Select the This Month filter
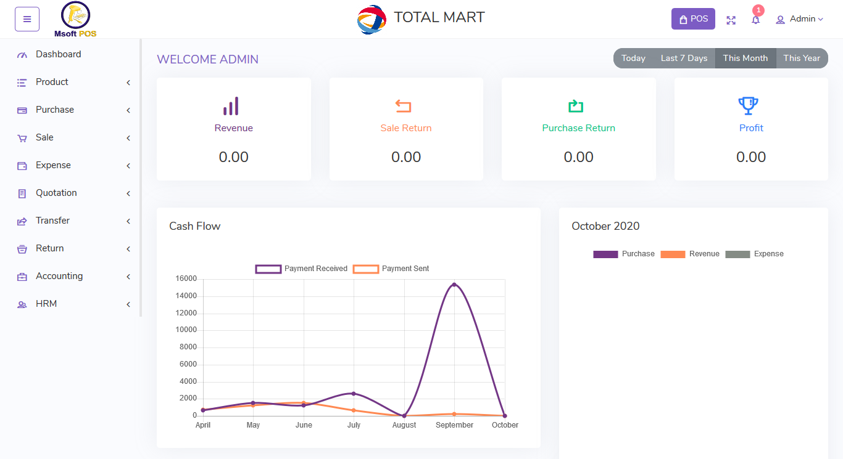Image resolution: width=843 pixels, height=459 pixels. [x=745, y=58]
